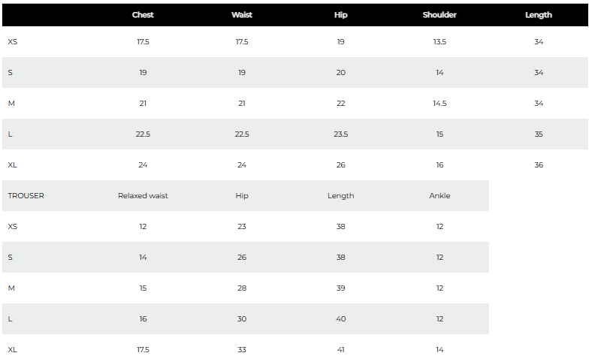Viewport: 592px width, 362px height.
Task: Select trouser hip value 33 for XL
Action: [x=242, y=349]
